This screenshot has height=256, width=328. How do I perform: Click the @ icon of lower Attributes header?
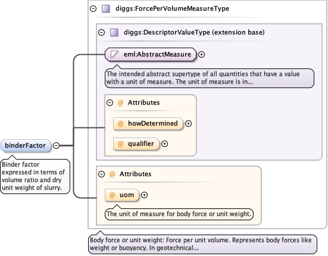point(113,174)
